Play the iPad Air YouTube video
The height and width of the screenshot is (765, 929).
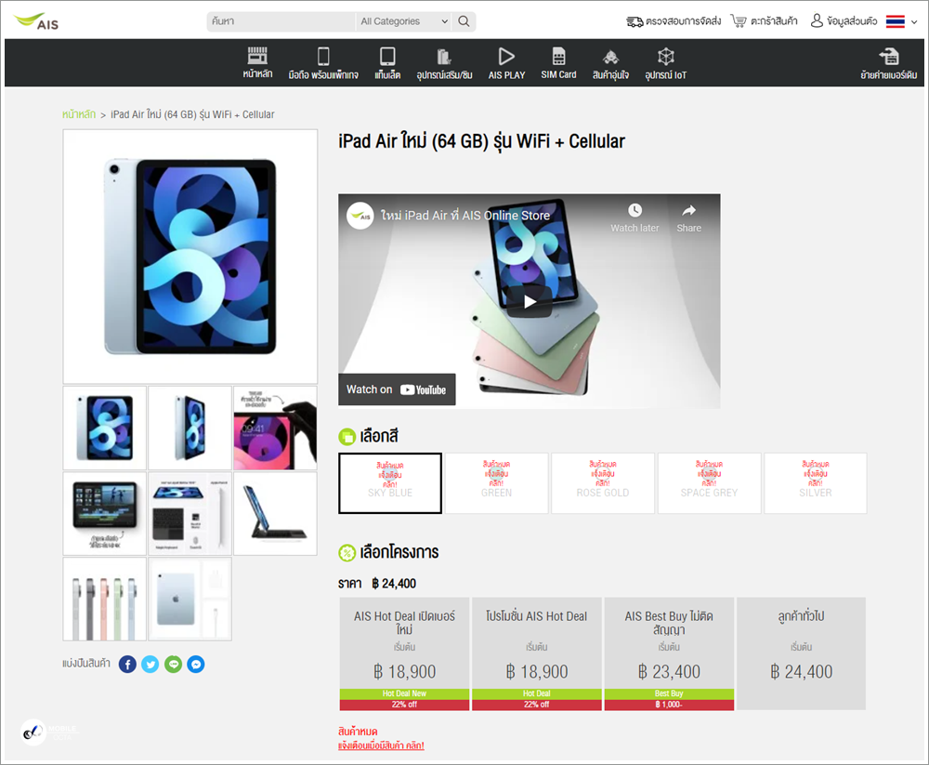pos(530,302)
